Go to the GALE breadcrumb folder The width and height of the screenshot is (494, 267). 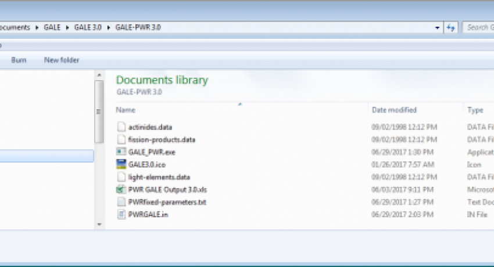(52, 27)
